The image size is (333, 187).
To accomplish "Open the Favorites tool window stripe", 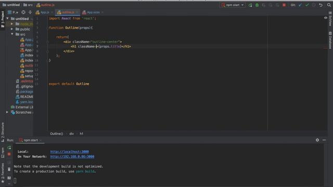I will (3, 173).
